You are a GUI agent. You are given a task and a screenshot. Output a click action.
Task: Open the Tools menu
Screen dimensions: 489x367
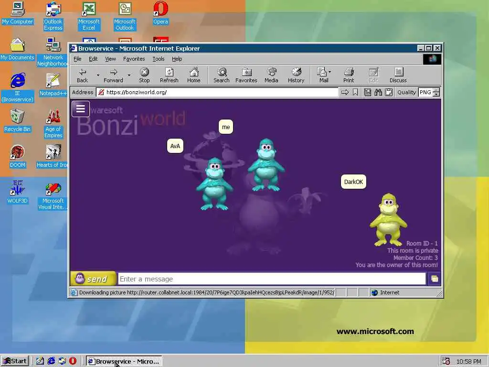point(159,59)
